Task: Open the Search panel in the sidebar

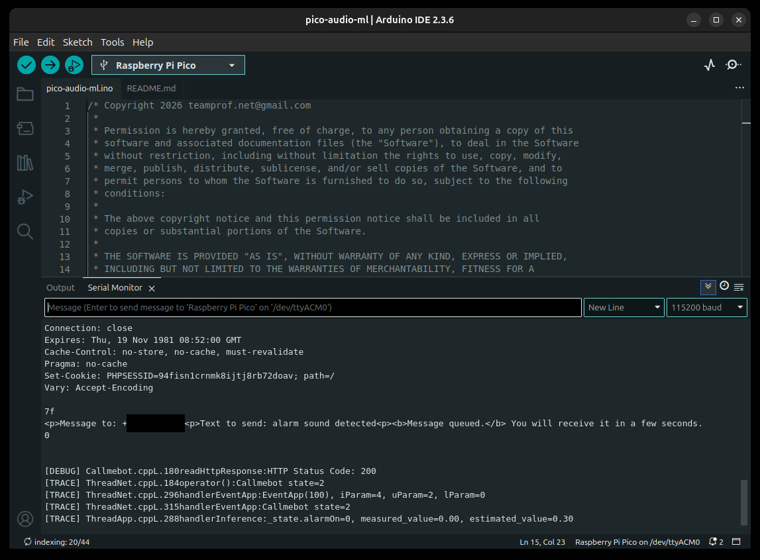Action: tap(25, 232)
